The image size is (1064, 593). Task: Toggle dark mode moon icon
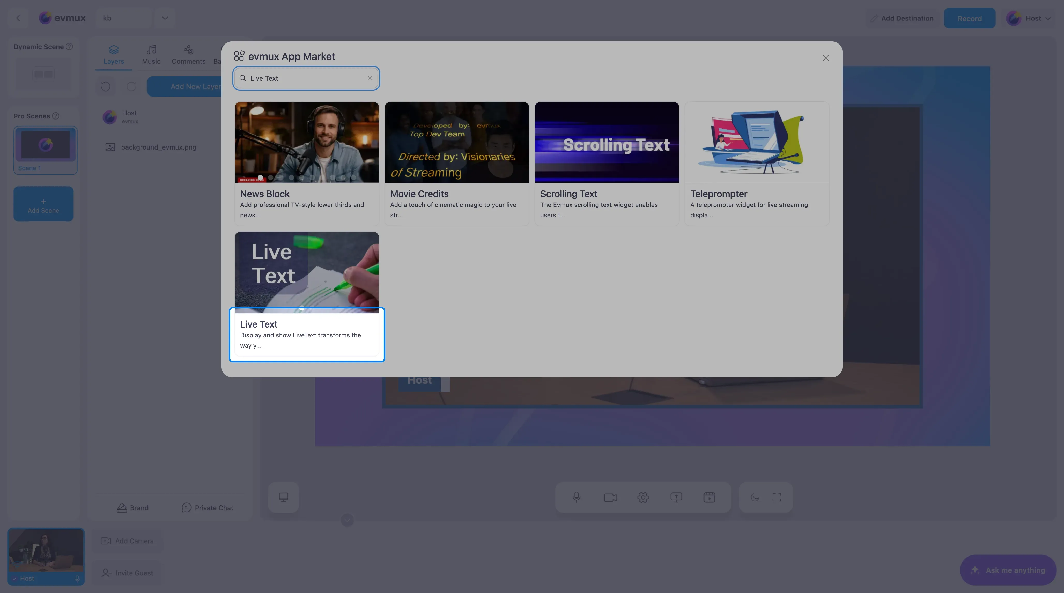pyautogui.click(x=755, y=497)
